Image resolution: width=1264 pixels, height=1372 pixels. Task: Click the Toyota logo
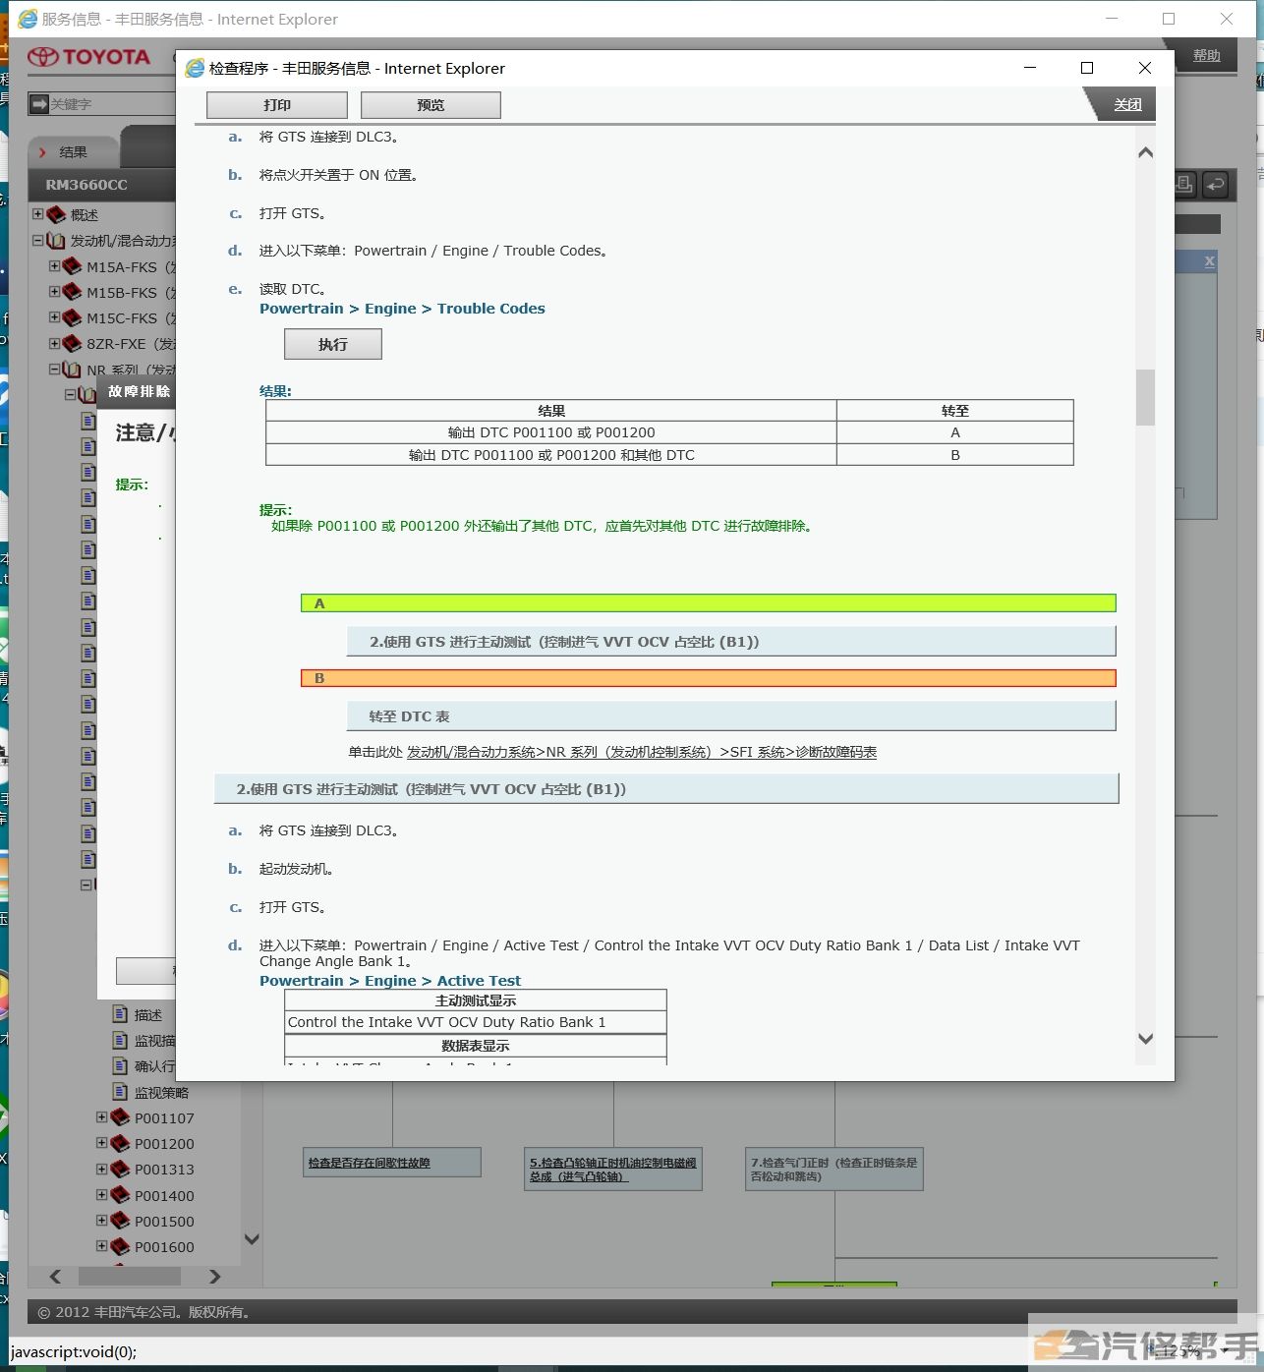[x=88, y=57]
